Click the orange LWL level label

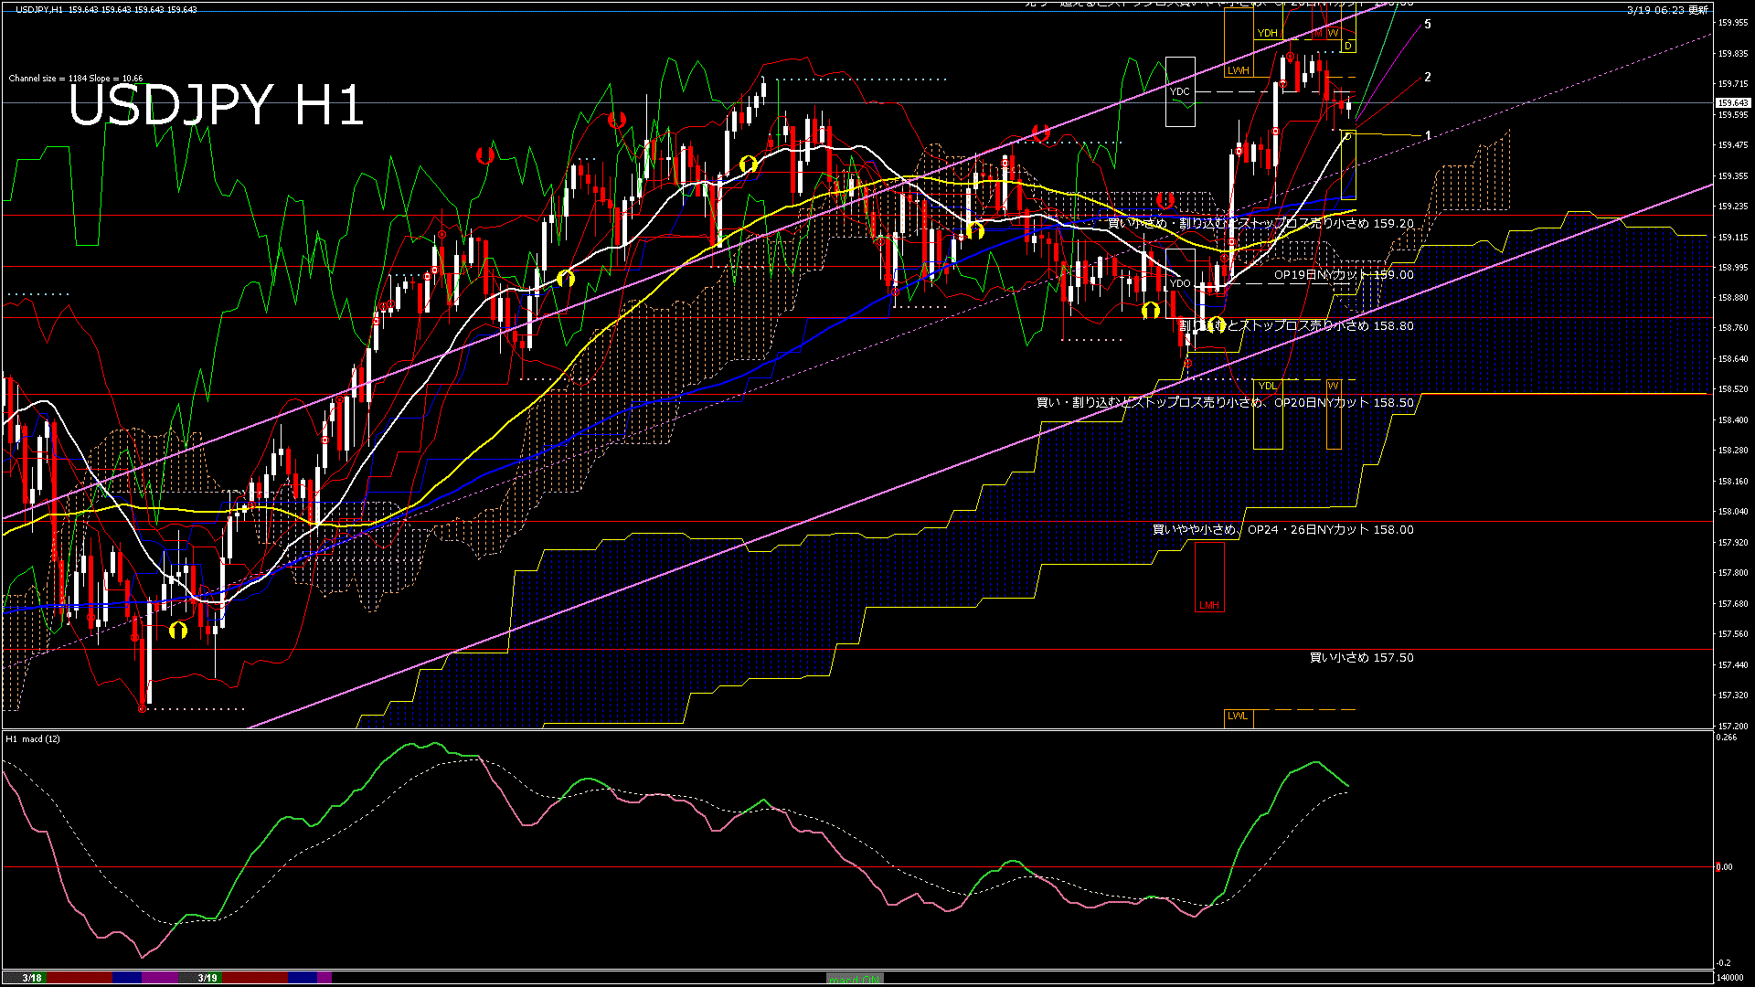point(1238,716)
